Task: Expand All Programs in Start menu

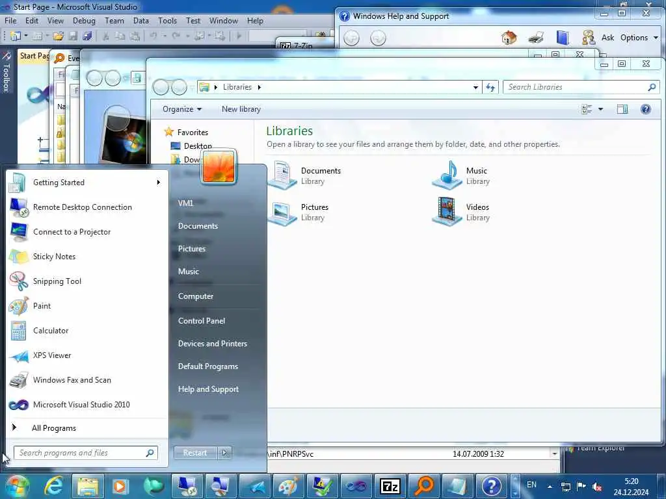Action: point(87,428)
